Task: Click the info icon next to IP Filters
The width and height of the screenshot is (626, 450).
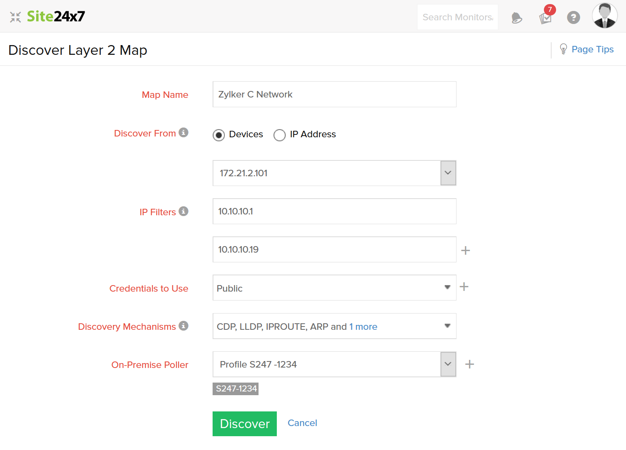Action: click(184, 212)
